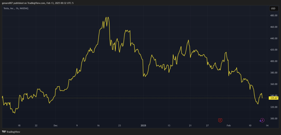Click the red earnings E marker
The image size is (281, 135).
pos(220,120)
